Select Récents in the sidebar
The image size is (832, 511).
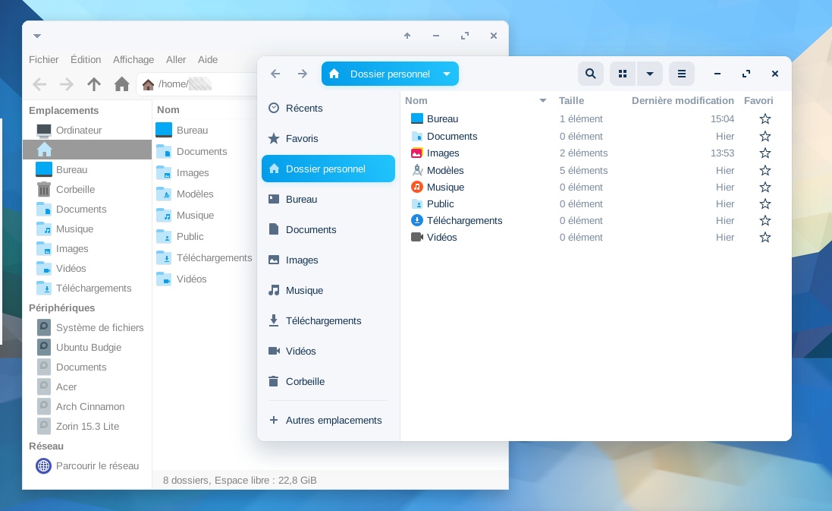[x=303, y=108]
